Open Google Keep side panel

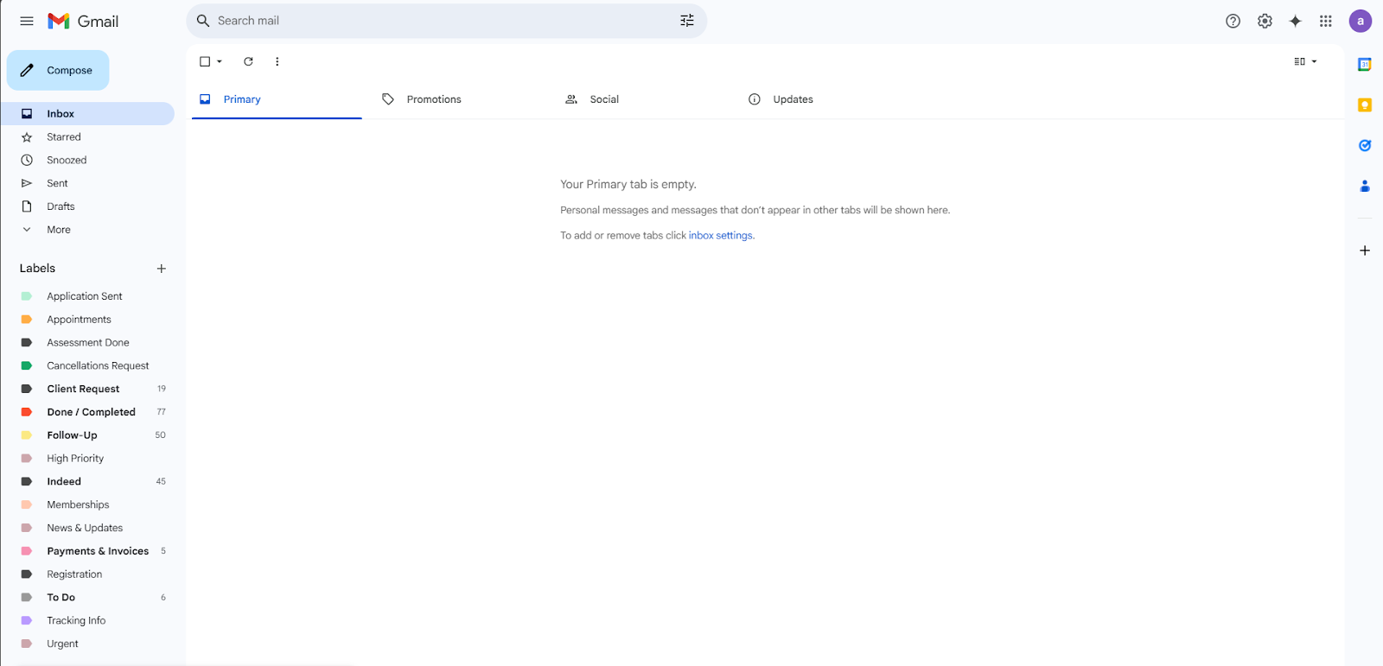click(x=1365, y=105)
